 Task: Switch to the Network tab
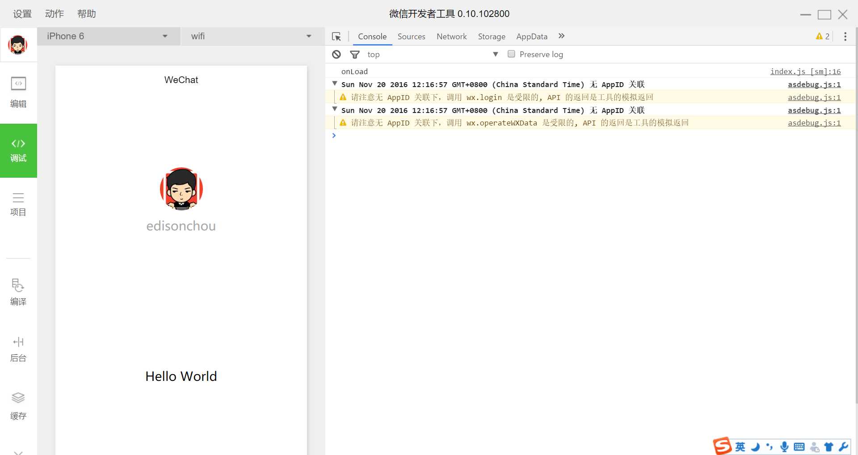(x=452, y=37)
